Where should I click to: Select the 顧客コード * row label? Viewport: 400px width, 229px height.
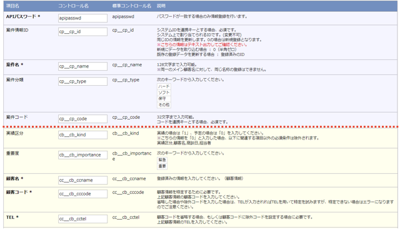coord(19,192)
